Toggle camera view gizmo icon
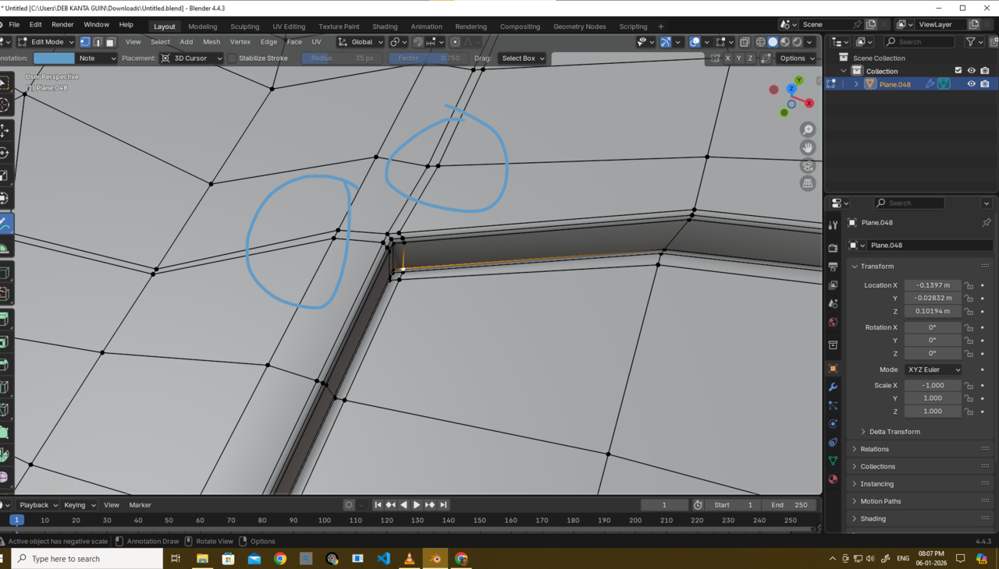The image size is (999, 569). point(808,165)
